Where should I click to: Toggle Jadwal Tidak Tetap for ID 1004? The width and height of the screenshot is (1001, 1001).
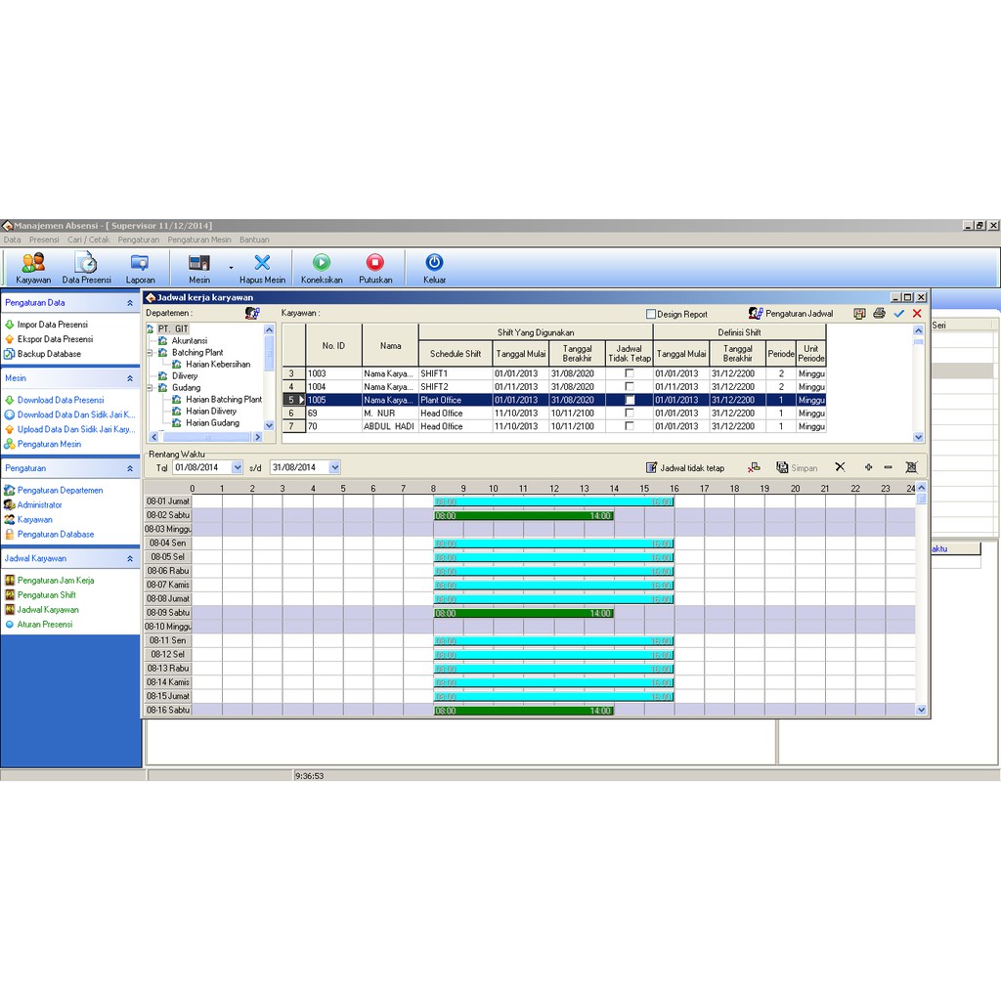pos(630,386)
